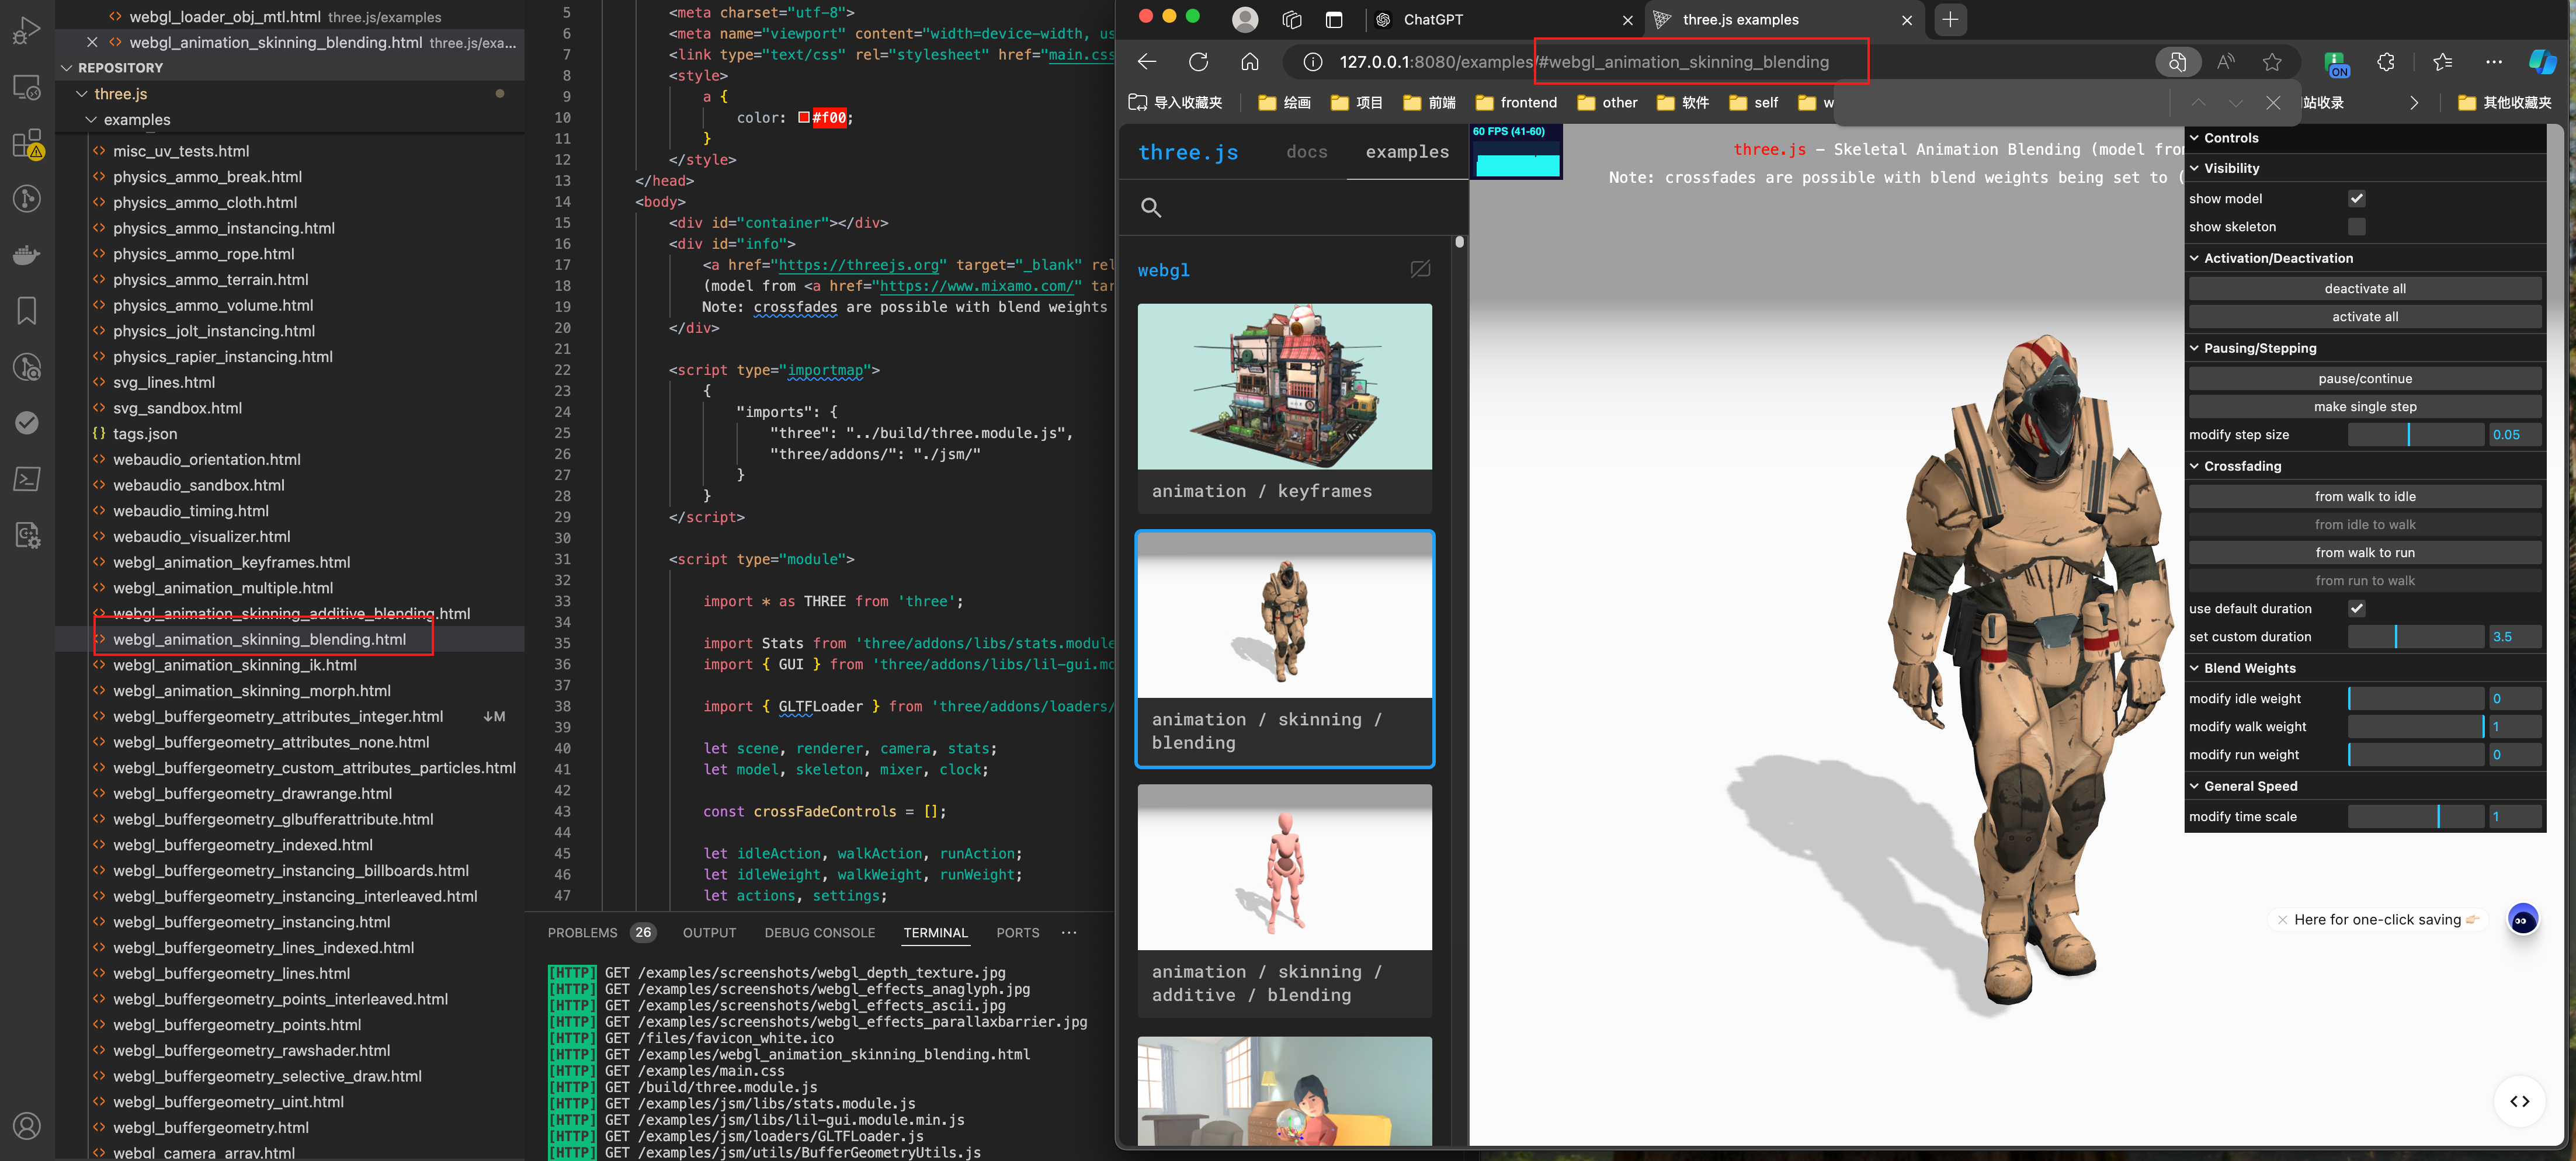Image resolution: width=2576 pixels, height=1161 pixels.
Task: Collapse Blend Weights folder
Action: tap(2365, 668)
